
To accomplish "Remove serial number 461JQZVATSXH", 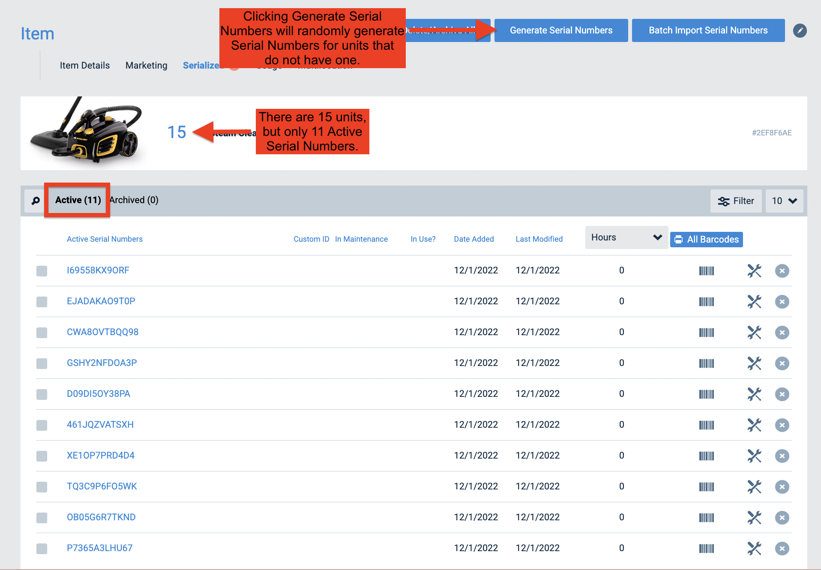I will [x=782, y=425].
